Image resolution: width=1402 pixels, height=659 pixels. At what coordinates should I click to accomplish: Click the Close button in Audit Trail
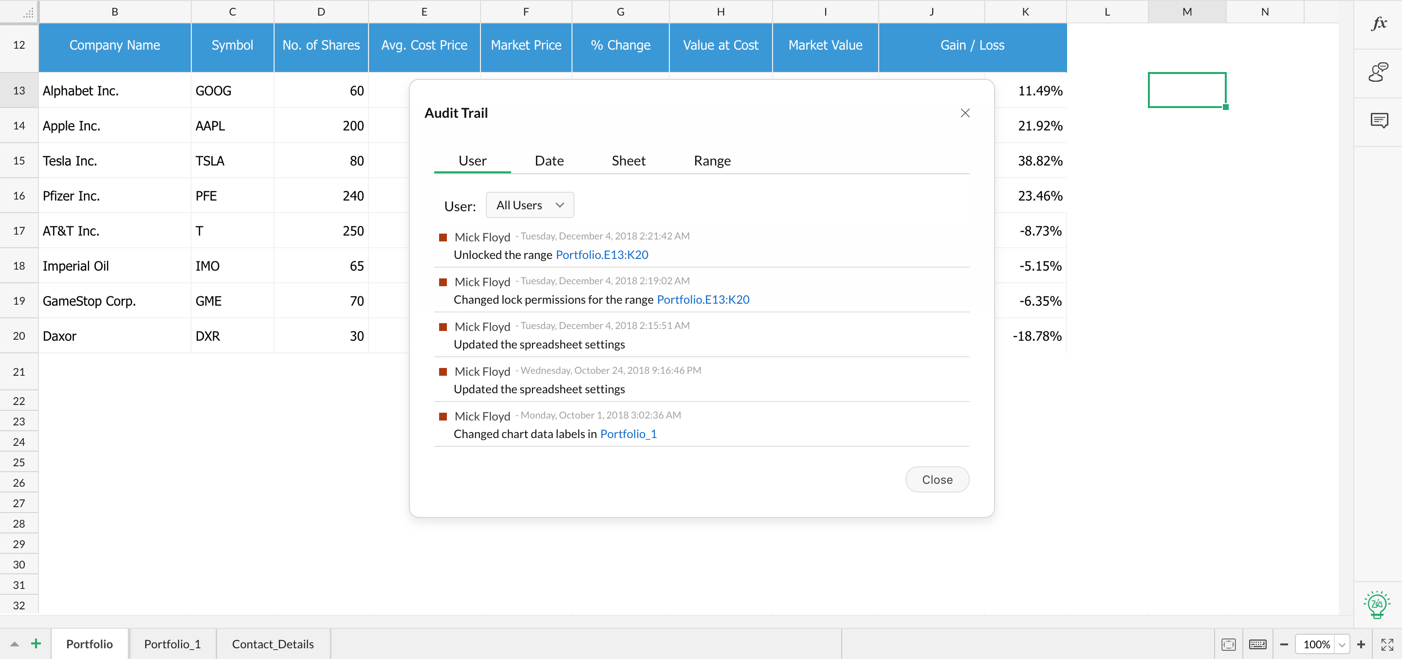click(937, 479)
